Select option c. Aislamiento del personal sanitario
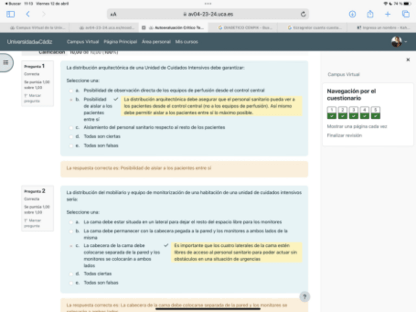The width and height of the screenshot is (416, 312). pos(71,128)
